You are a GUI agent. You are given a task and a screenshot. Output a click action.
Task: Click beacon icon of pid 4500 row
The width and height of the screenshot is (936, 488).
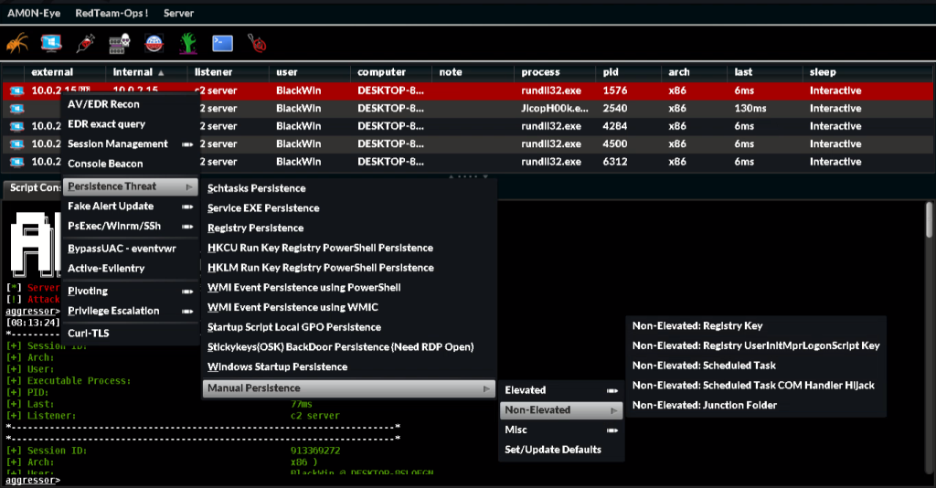(x=16, y=143)
